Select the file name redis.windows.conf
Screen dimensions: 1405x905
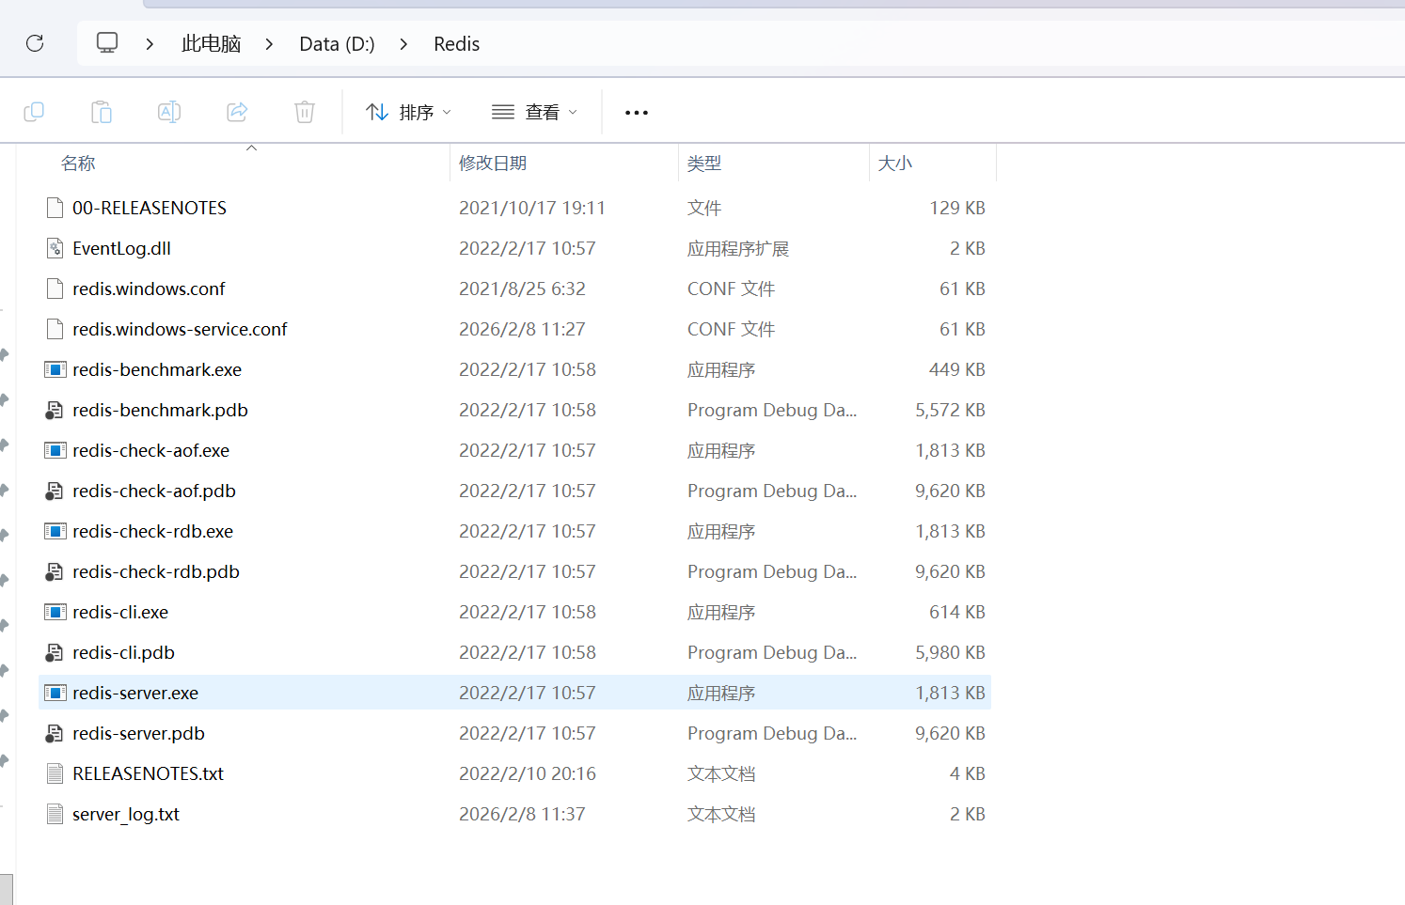(x=149, y=289)
